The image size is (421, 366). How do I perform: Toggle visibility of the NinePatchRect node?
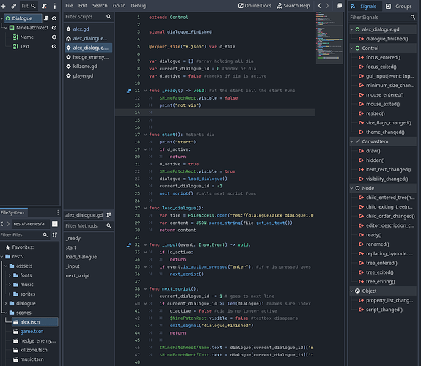[54, 28]
